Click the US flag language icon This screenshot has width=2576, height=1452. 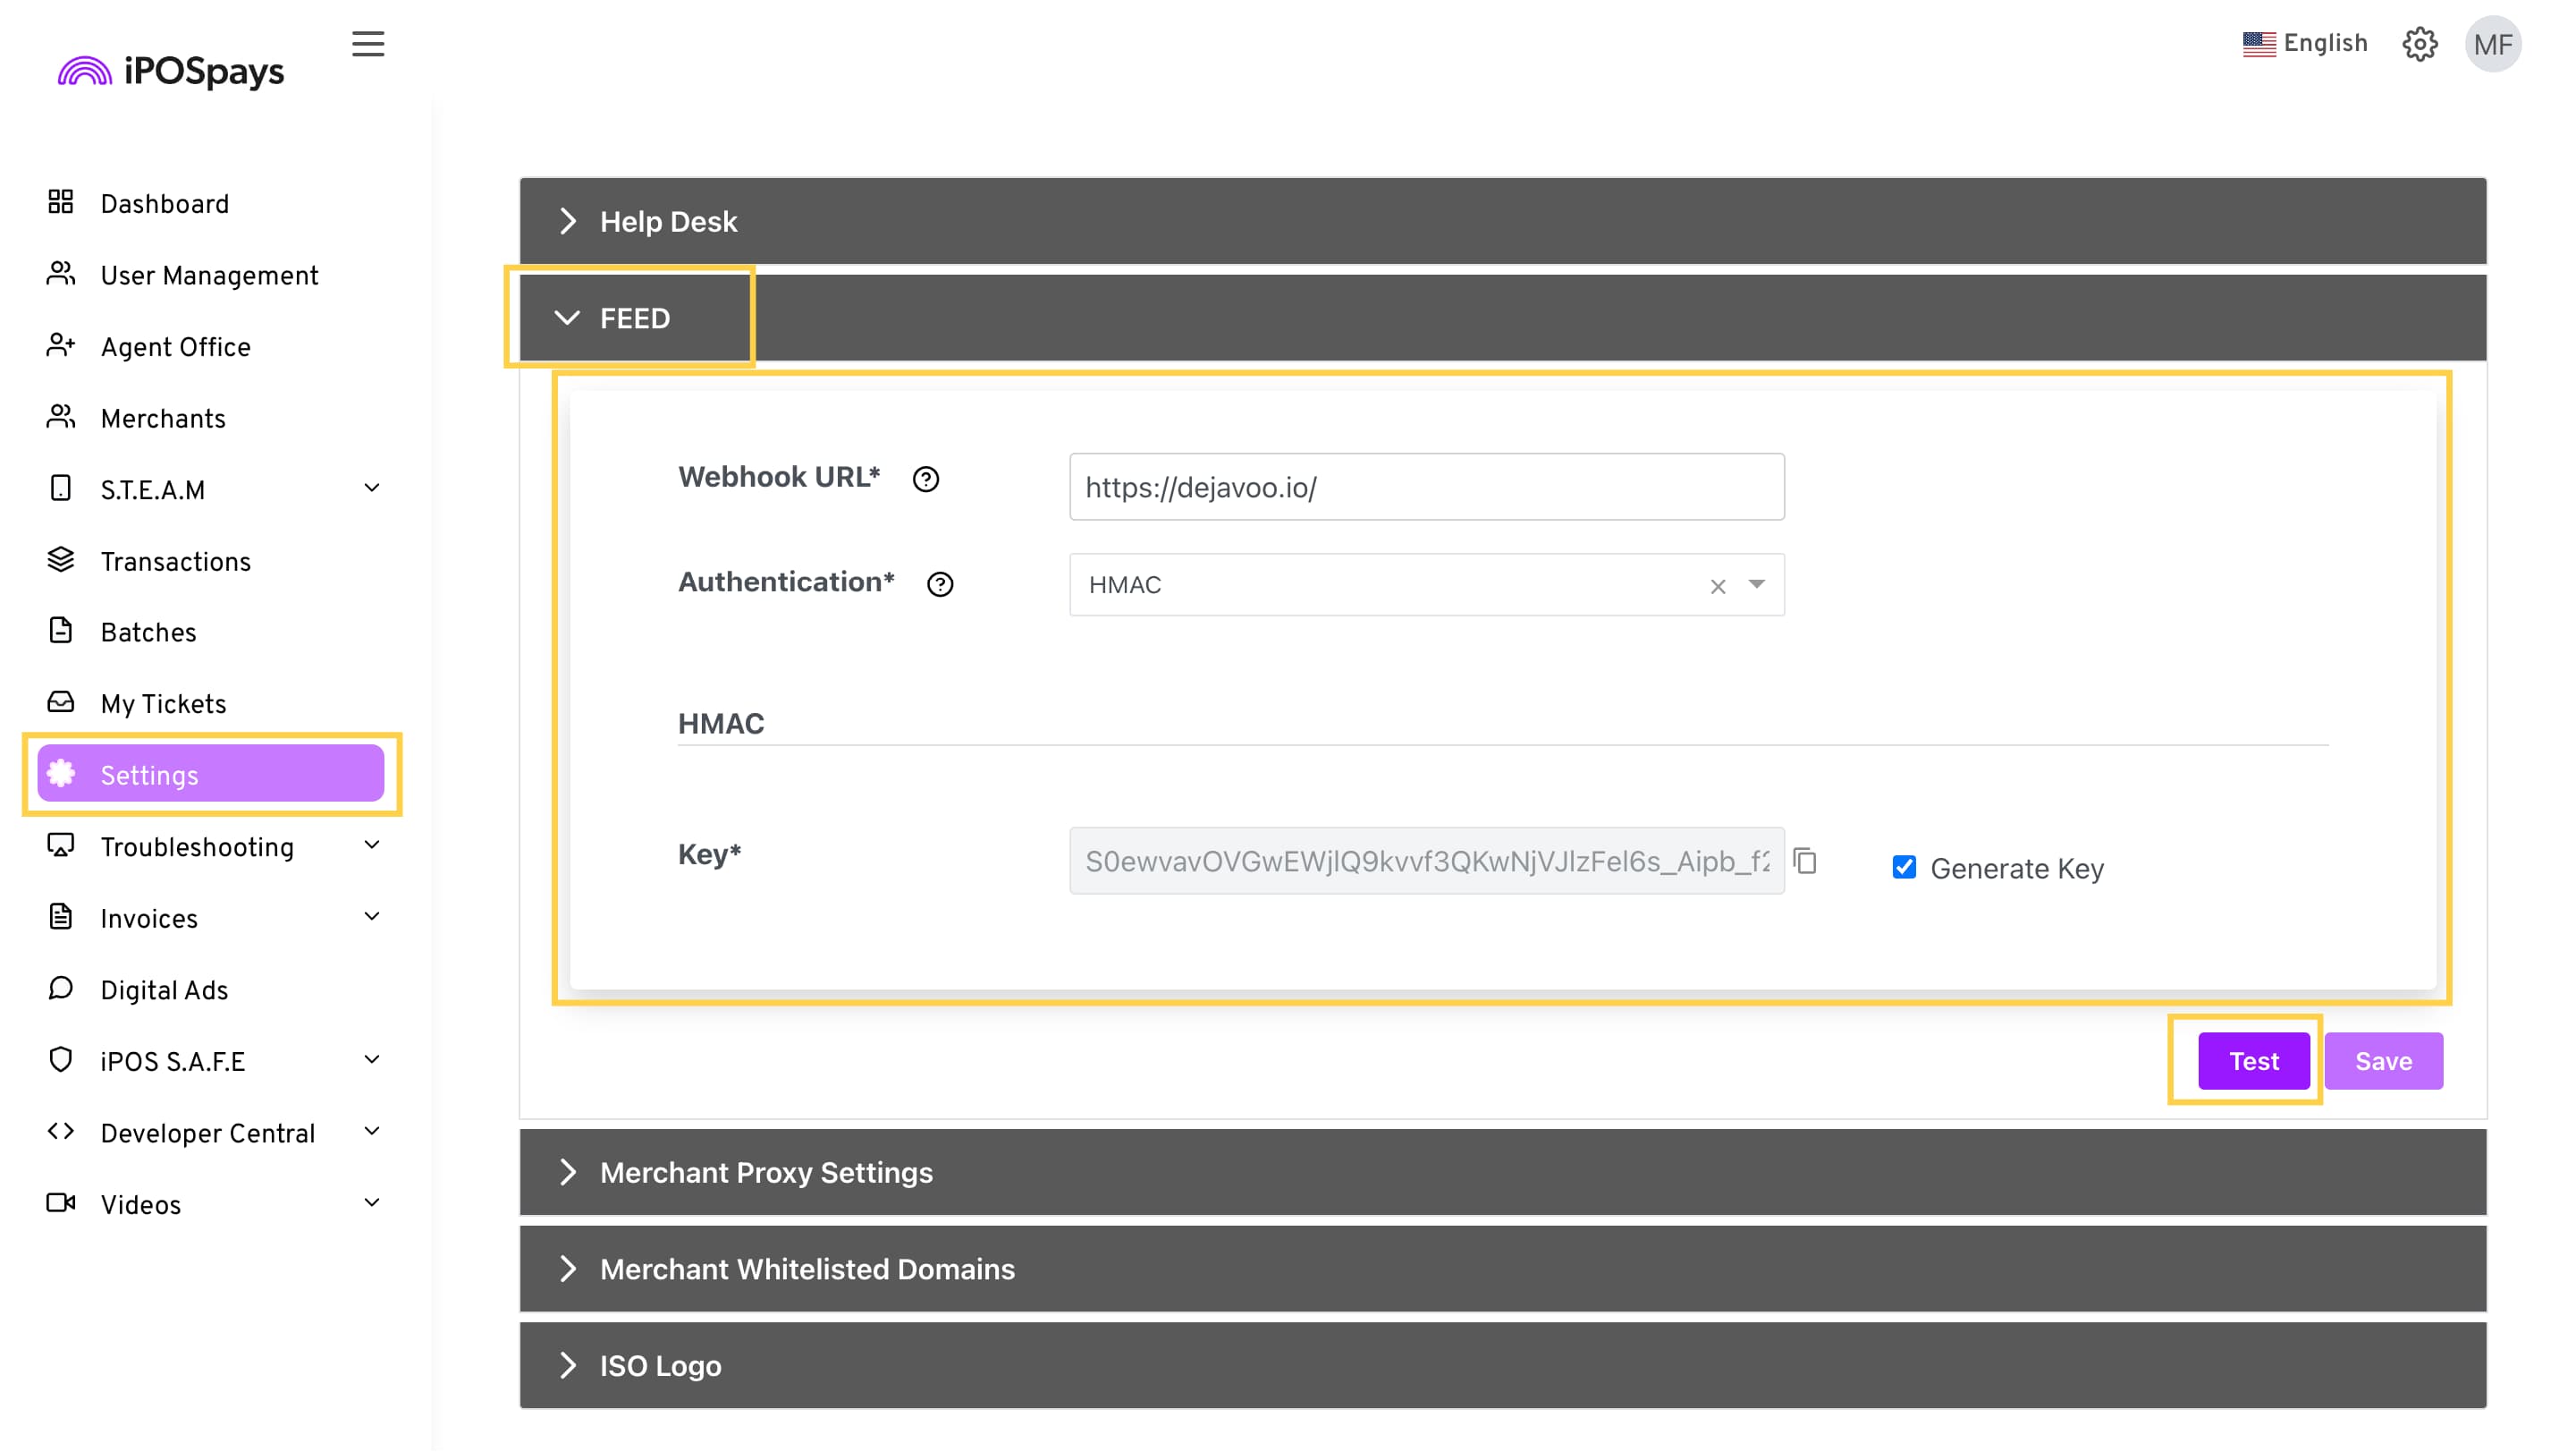2258,44
